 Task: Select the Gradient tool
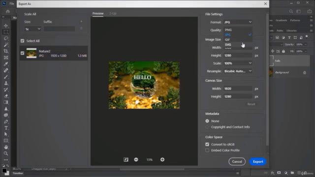tap(6, 102)
